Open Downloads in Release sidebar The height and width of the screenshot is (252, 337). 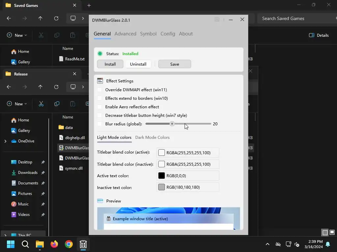tap(24, 173)
